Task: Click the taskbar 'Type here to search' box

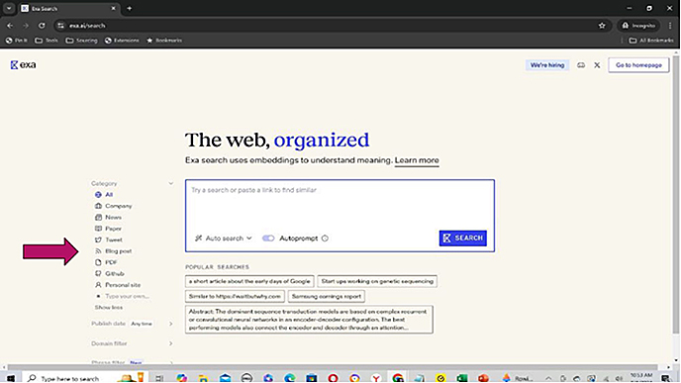Action: [85, 378]
